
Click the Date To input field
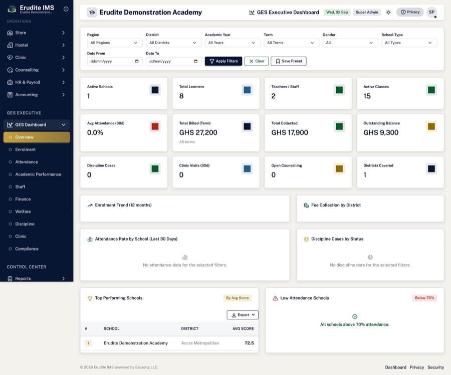point(173,61)
